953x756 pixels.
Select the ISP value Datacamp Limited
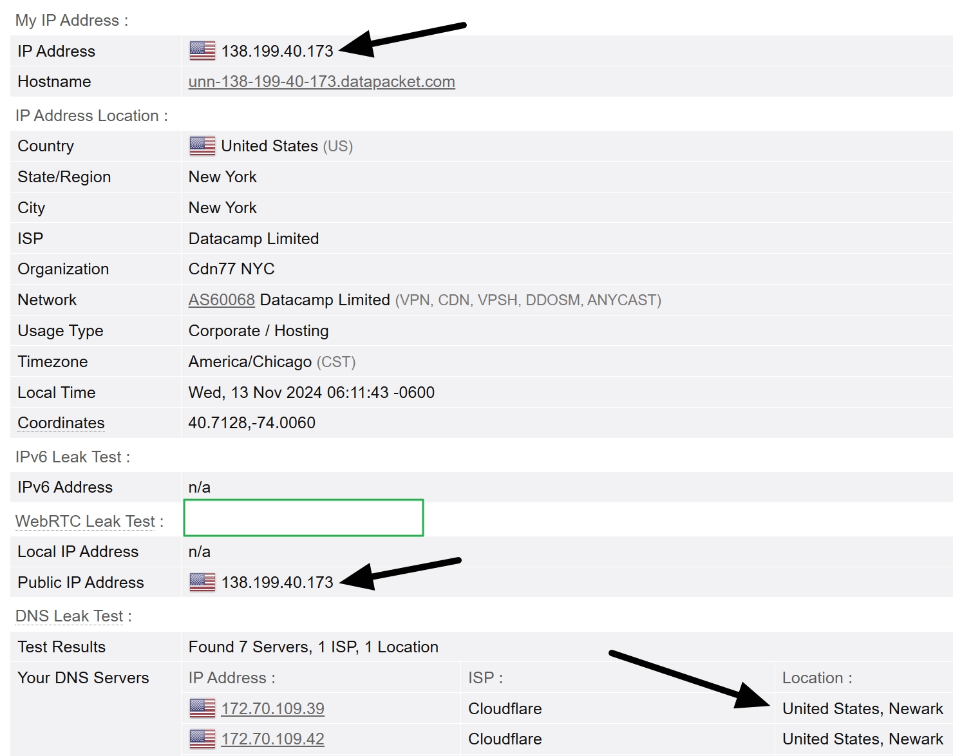click(252, 238)
